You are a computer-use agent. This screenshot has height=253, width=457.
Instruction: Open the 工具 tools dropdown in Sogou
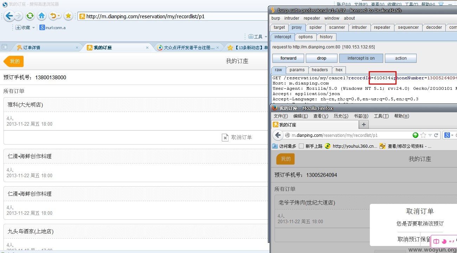pyautogui.click(x=257, y=36)
